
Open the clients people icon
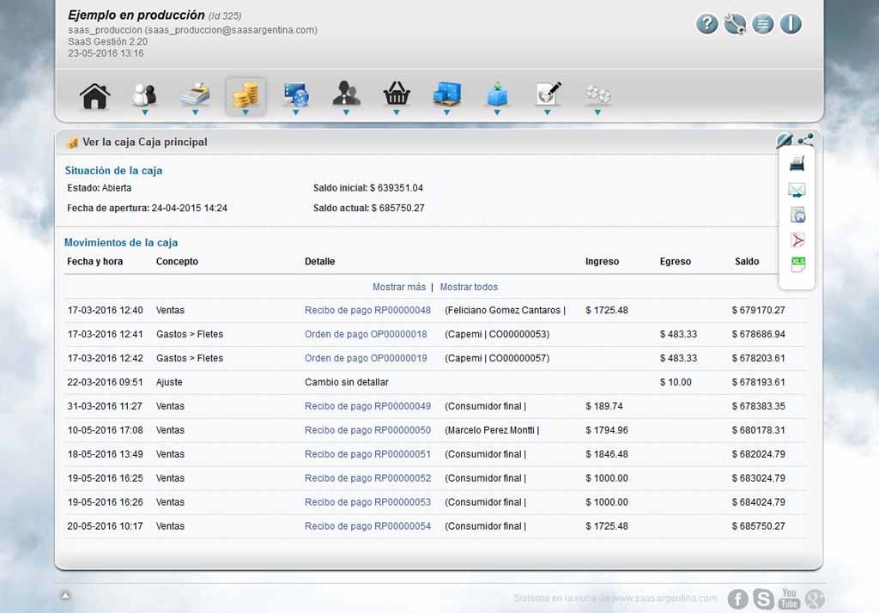(144, 94)
